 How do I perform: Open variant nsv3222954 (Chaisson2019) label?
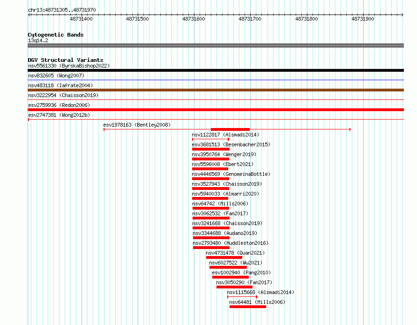(63, 95)
